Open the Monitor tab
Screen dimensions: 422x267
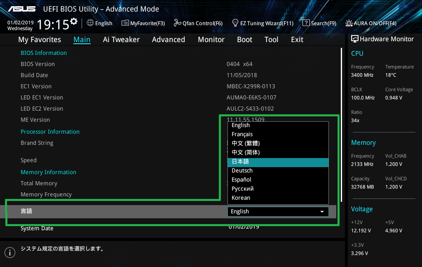[211, 40]
